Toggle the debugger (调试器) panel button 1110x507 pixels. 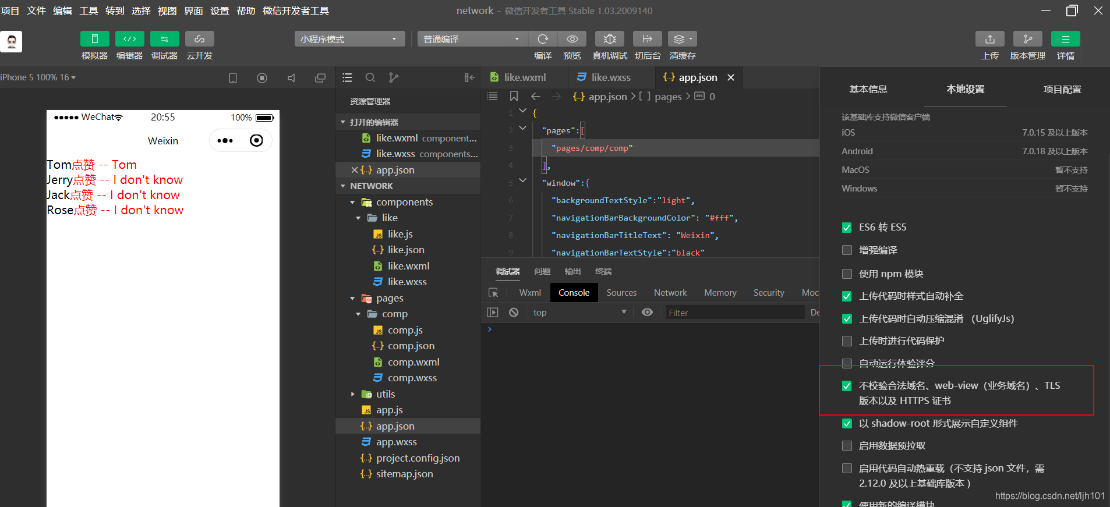pyautogui.click(x=164, y=39)
